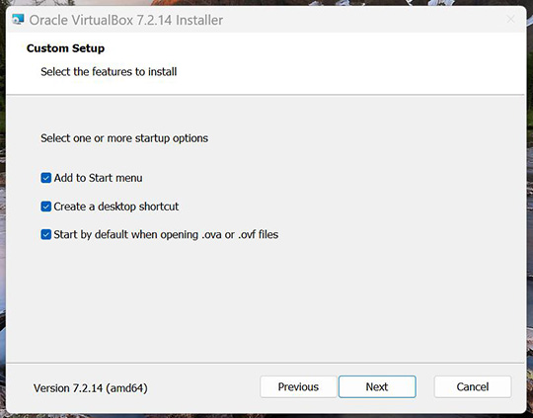Click the Create a desktop shortcut label text
533x418 pixels.
(116, 207)
